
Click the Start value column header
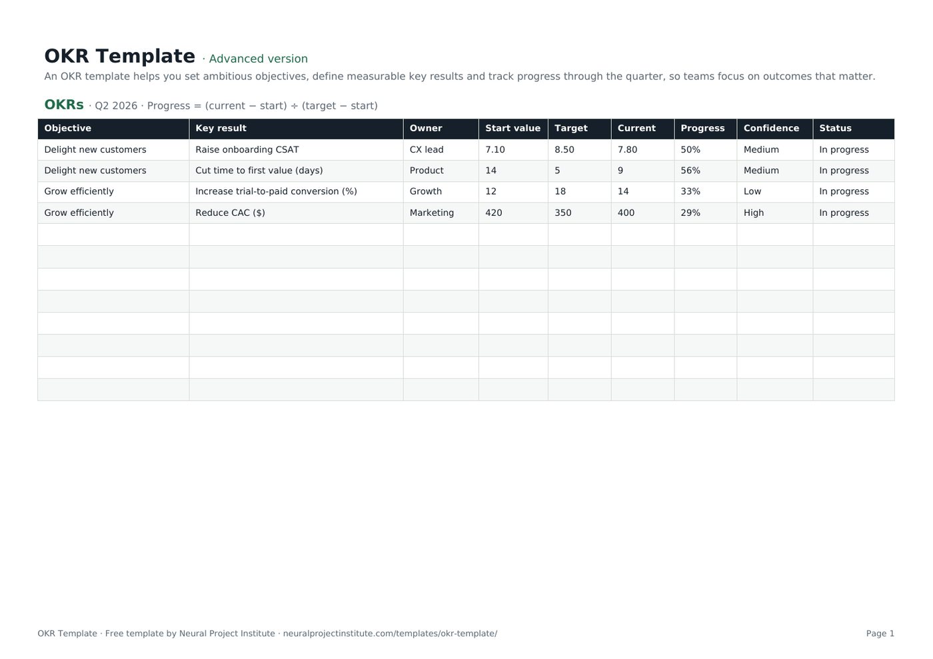(513, 129)
